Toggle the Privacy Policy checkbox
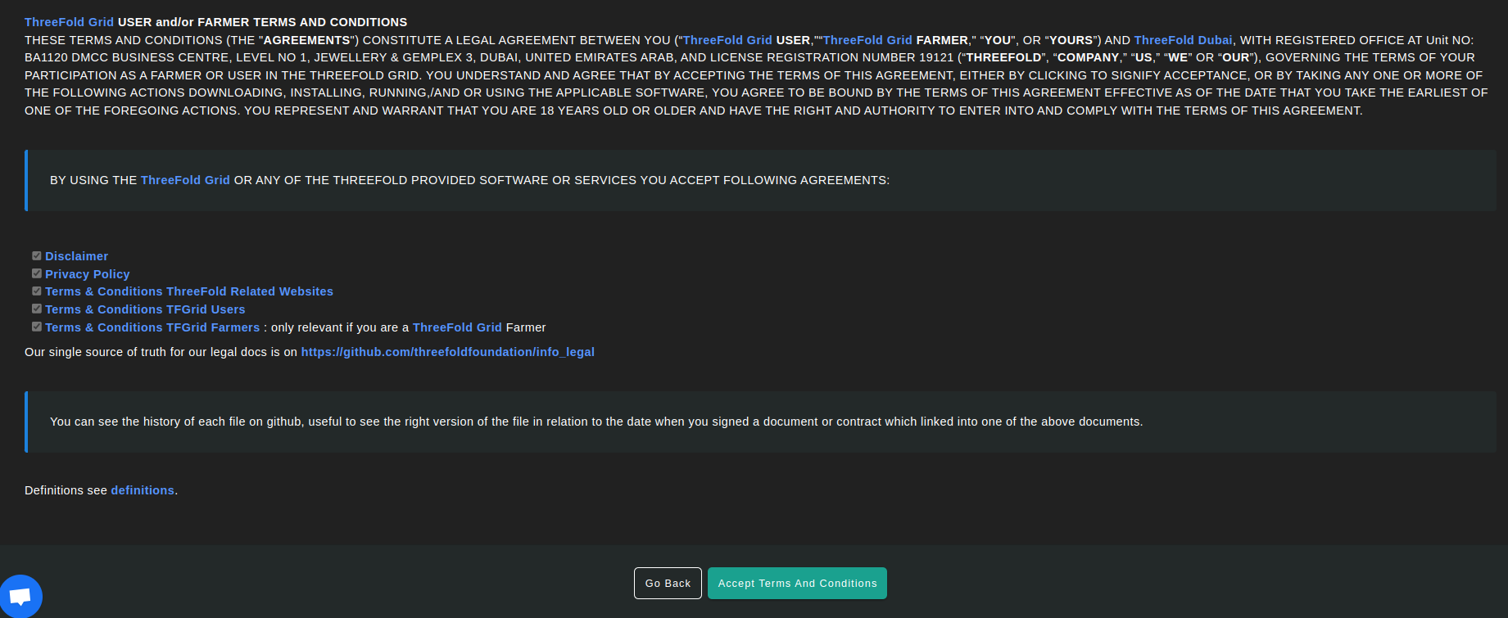The height and width of the screenshot is (618, 1508). [37, 273]
